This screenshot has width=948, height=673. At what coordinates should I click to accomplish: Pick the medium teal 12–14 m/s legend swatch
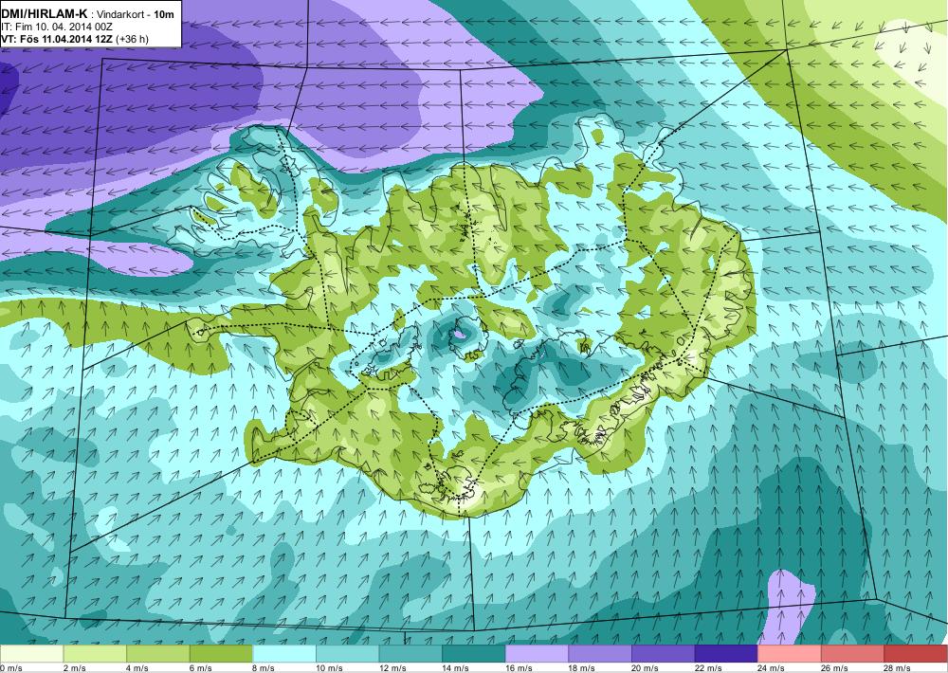(x=410, y=654)
